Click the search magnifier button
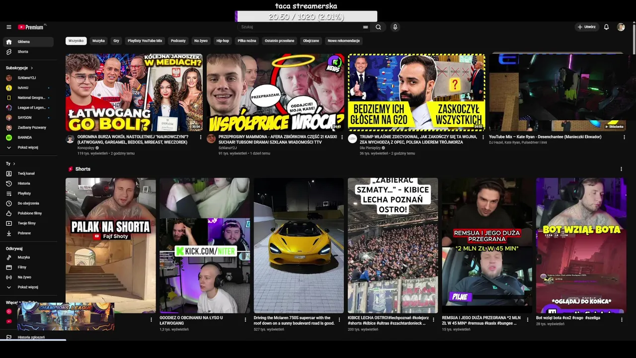Image resolution: width=636 pixels, height=358 pixels. [x=379, y=27]
